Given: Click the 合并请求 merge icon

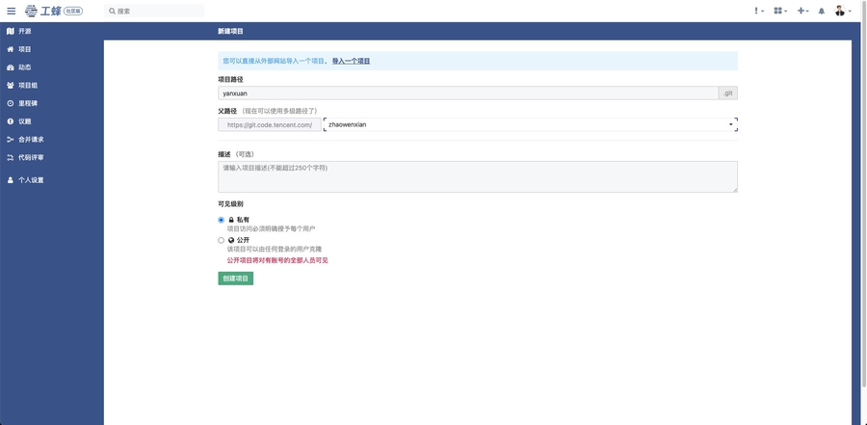Looking at the screenshot, I should click(x=11, y=139).
